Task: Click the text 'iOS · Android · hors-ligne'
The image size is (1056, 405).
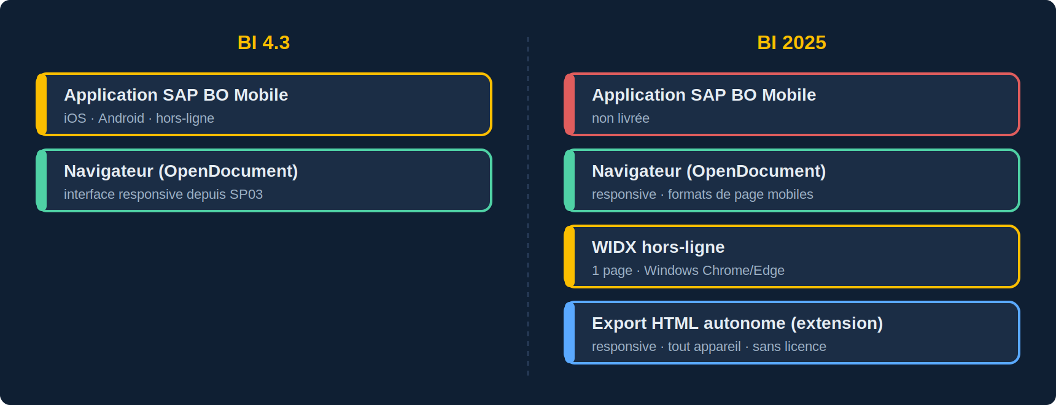Action: 139,118
